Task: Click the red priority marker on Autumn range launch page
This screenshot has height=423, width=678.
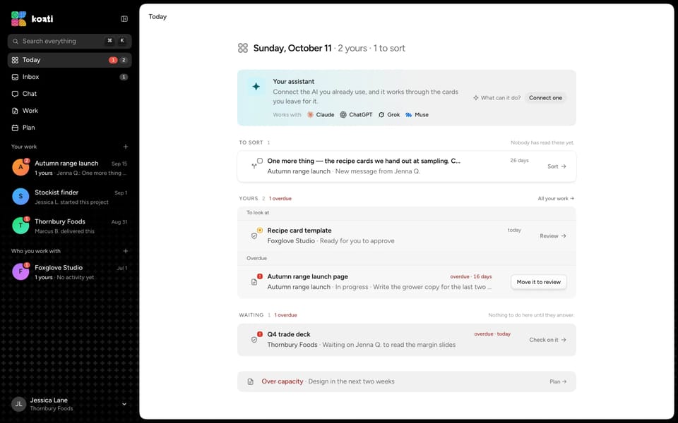Action: coord(260,276)
